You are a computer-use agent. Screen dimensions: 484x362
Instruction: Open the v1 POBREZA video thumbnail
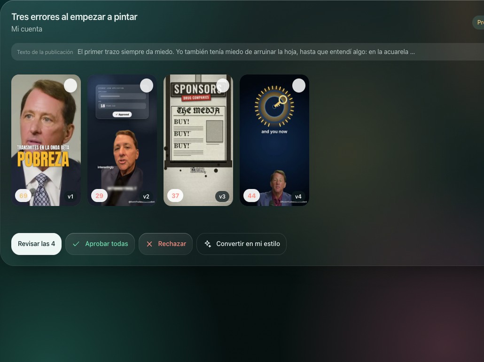click(x=46, y=140)
